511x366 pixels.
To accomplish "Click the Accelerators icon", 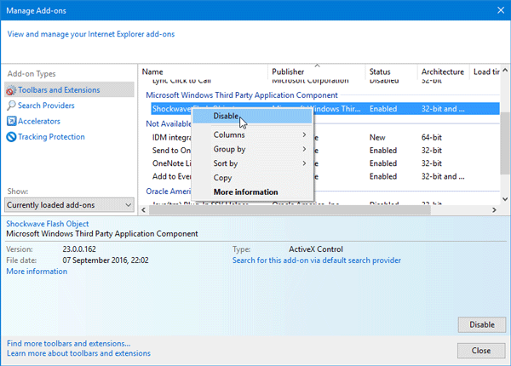I will 11,122.
